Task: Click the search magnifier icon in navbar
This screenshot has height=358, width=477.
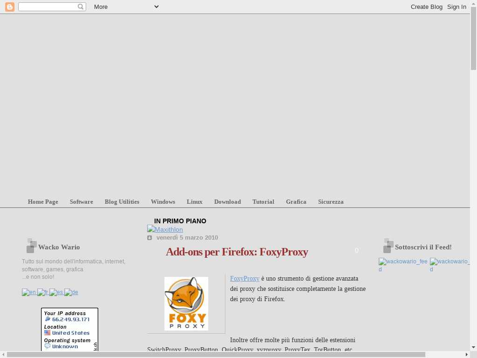Action: click(80, 7)
